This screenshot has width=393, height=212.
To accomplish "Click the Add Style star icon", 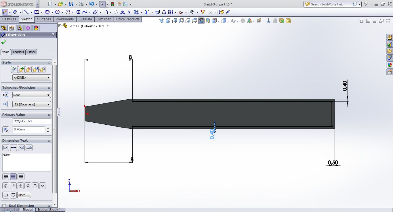I will coord(21,70).
